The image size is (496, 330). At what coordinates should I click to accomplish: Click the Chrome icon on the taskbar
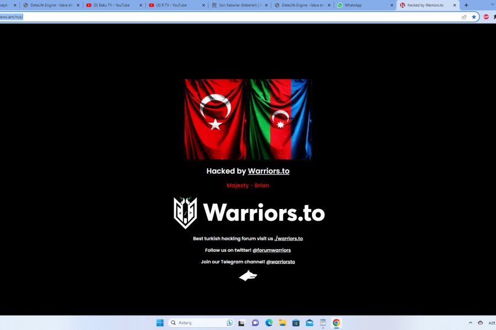(336, 323)
